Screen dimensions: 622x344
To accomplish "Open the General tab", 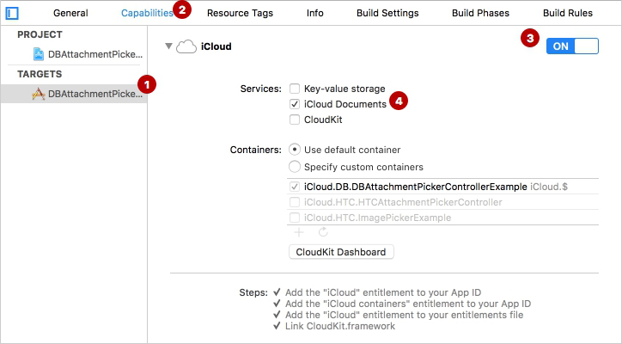I will click(x=70, y=13).
